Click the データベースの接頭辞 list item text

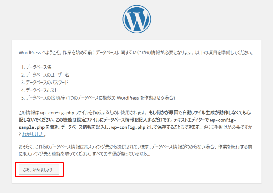(45, 98)
